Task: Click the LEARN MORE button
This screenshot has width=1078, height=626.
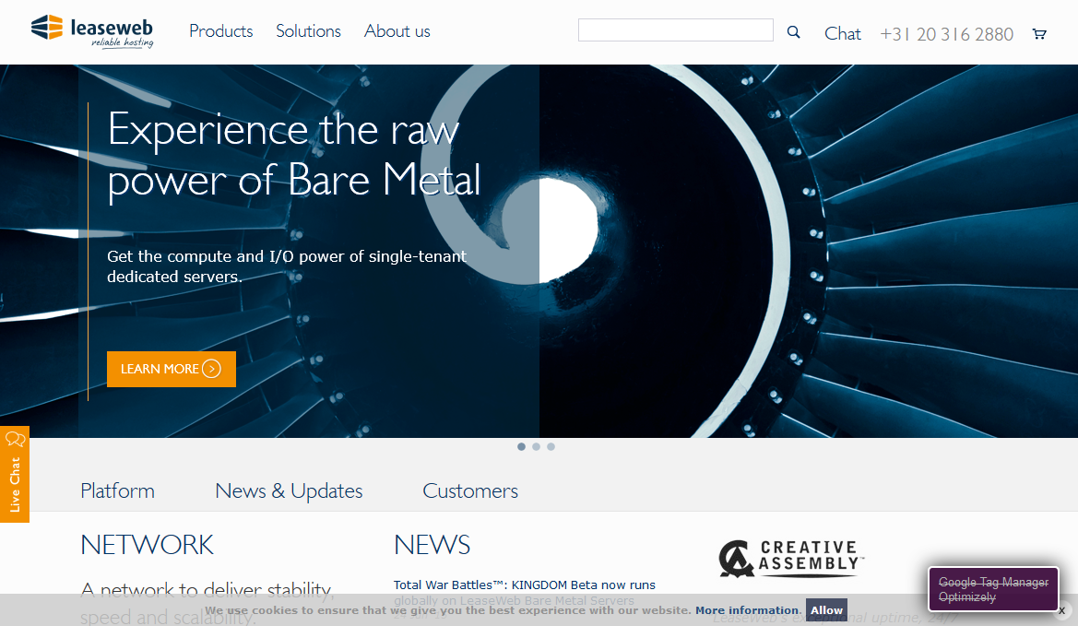Action: click(172, 369)
